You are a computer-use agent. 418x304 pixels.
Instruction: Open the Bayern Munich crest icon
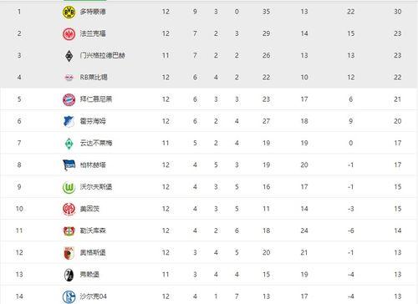[x=69, y=99]
